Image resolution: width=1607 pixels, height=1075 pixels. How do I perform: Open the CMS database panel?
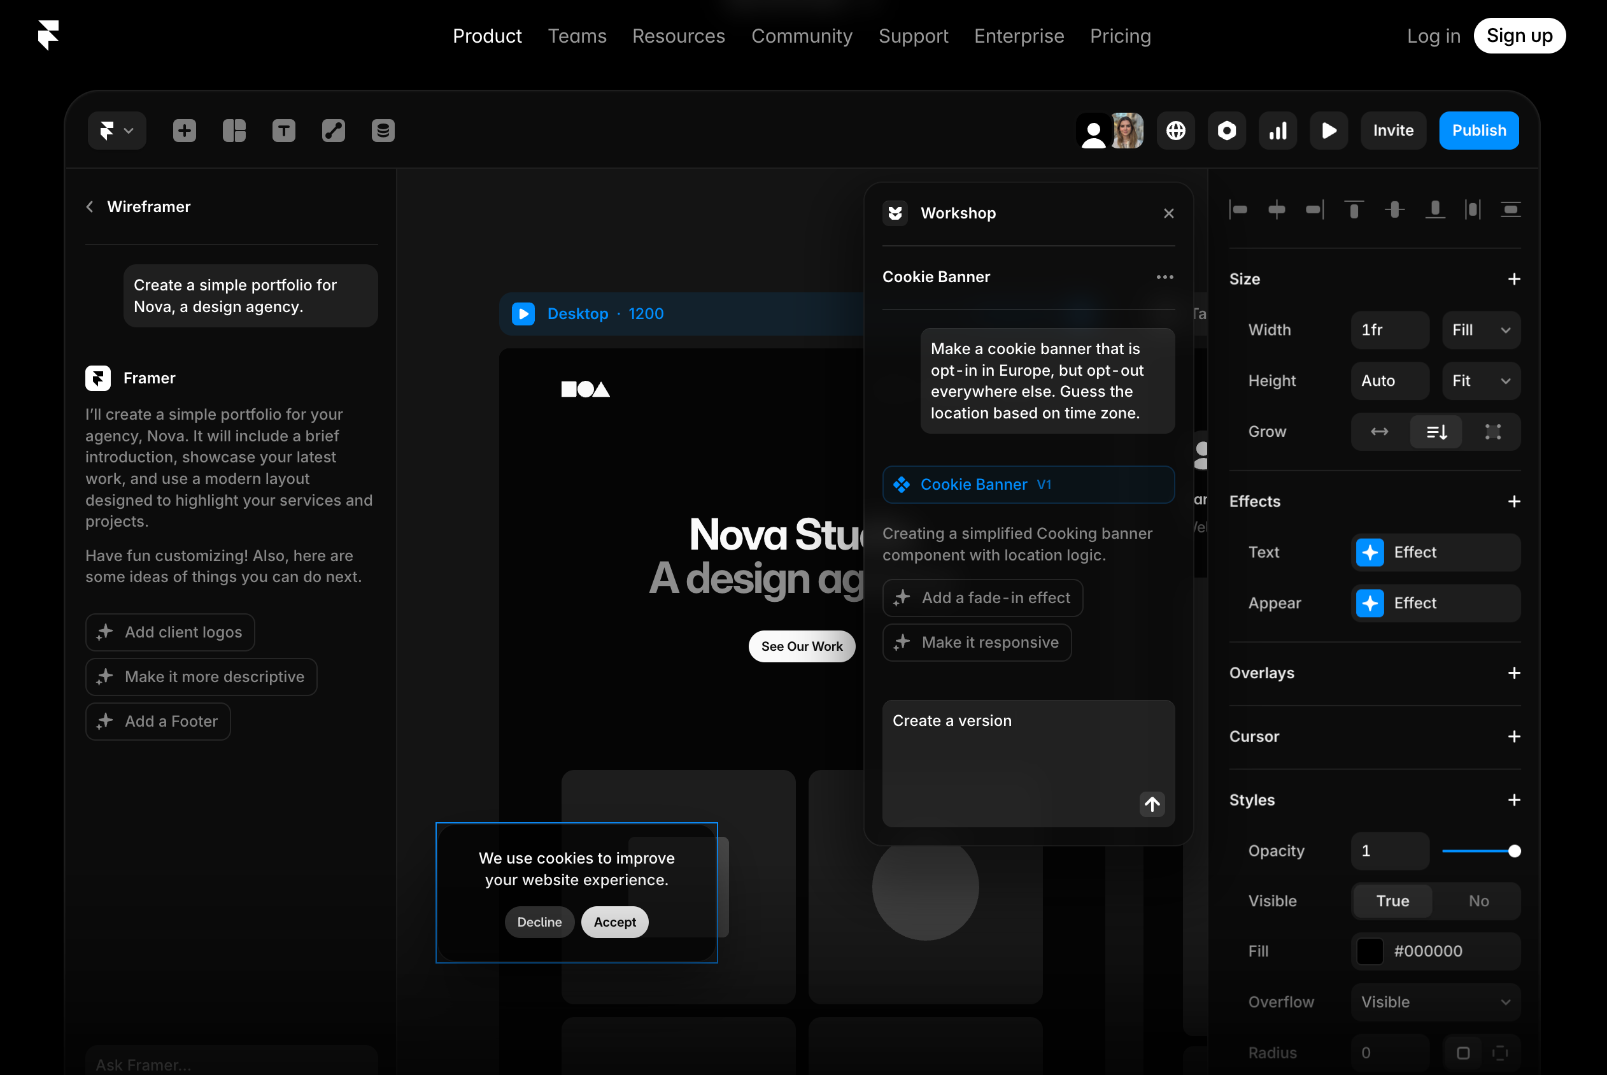point(383,131)
